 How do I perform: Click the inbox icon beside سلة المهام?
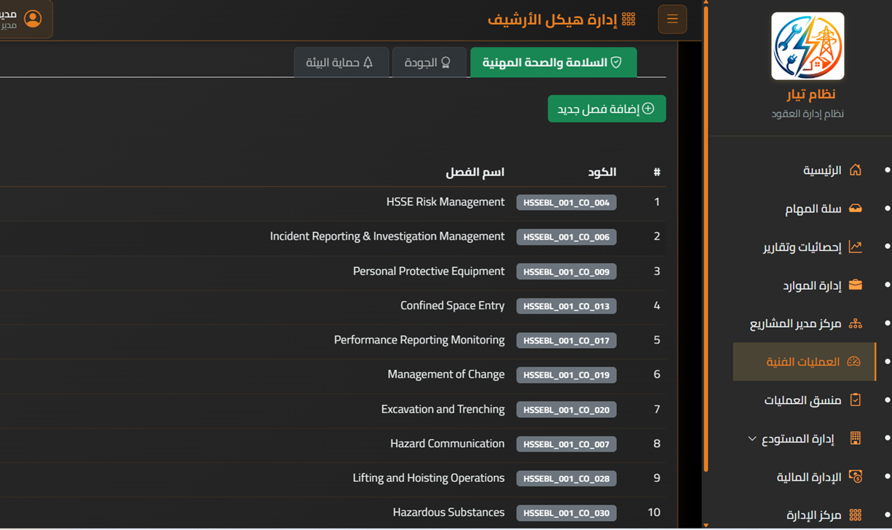[x=855, y=208]
